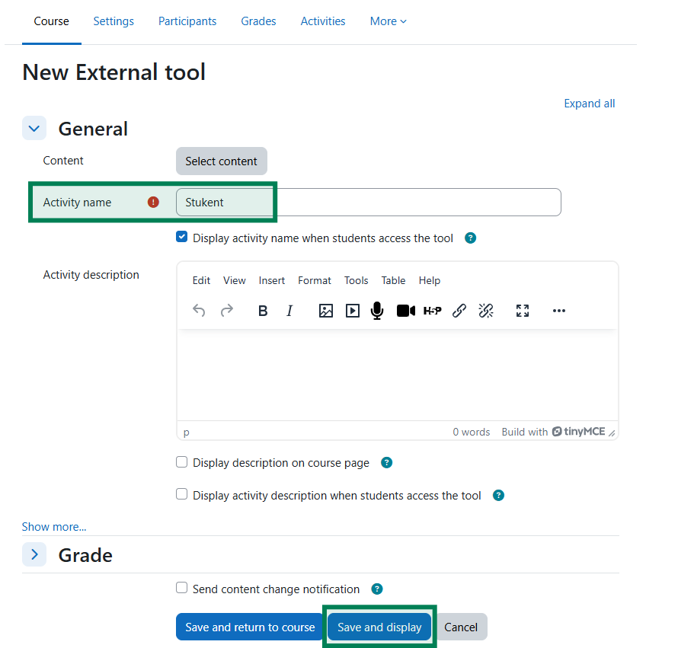Cancel the new external tool form
The width and height of the screenshot is (678, 648).
point(461,627)
